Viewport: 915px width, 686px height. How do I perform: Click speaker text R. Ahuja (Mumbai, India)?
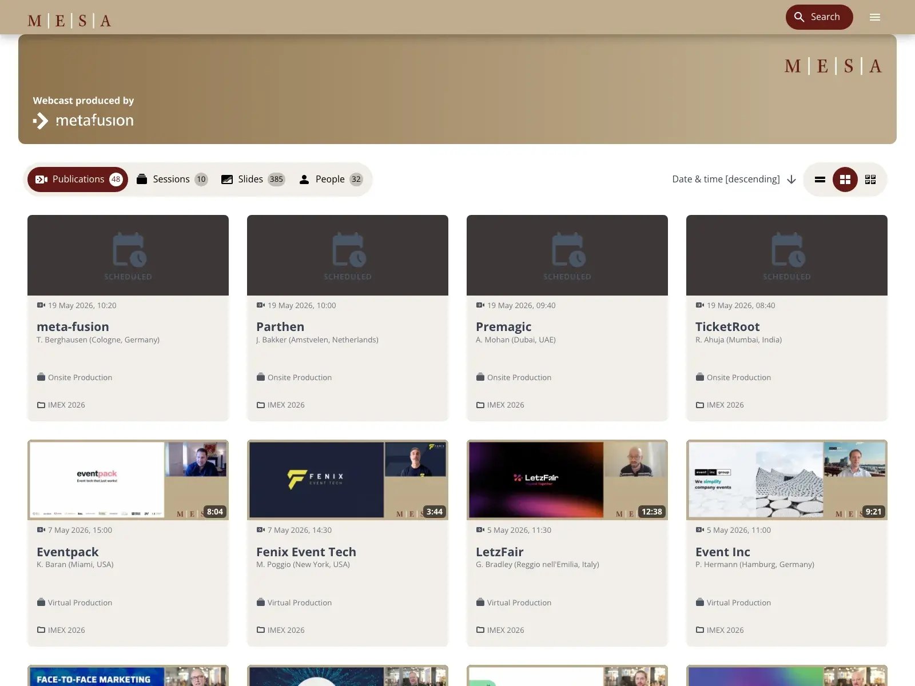738,340
